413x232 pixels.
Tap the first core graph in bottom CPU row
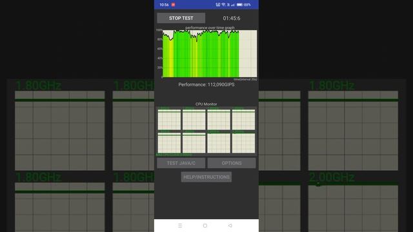click(x=169, y=143)
